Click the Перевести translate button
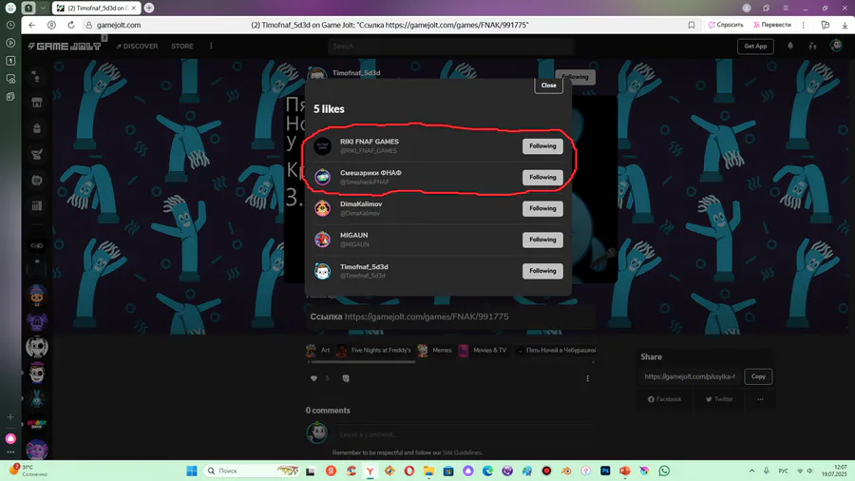 [x=771, y=25]
